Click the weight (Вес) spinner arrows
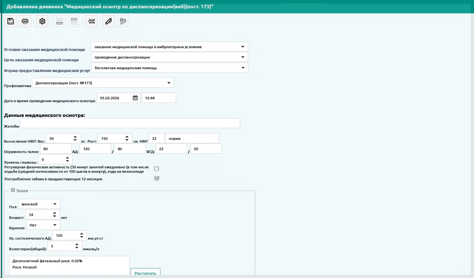 tap(74, 138)
